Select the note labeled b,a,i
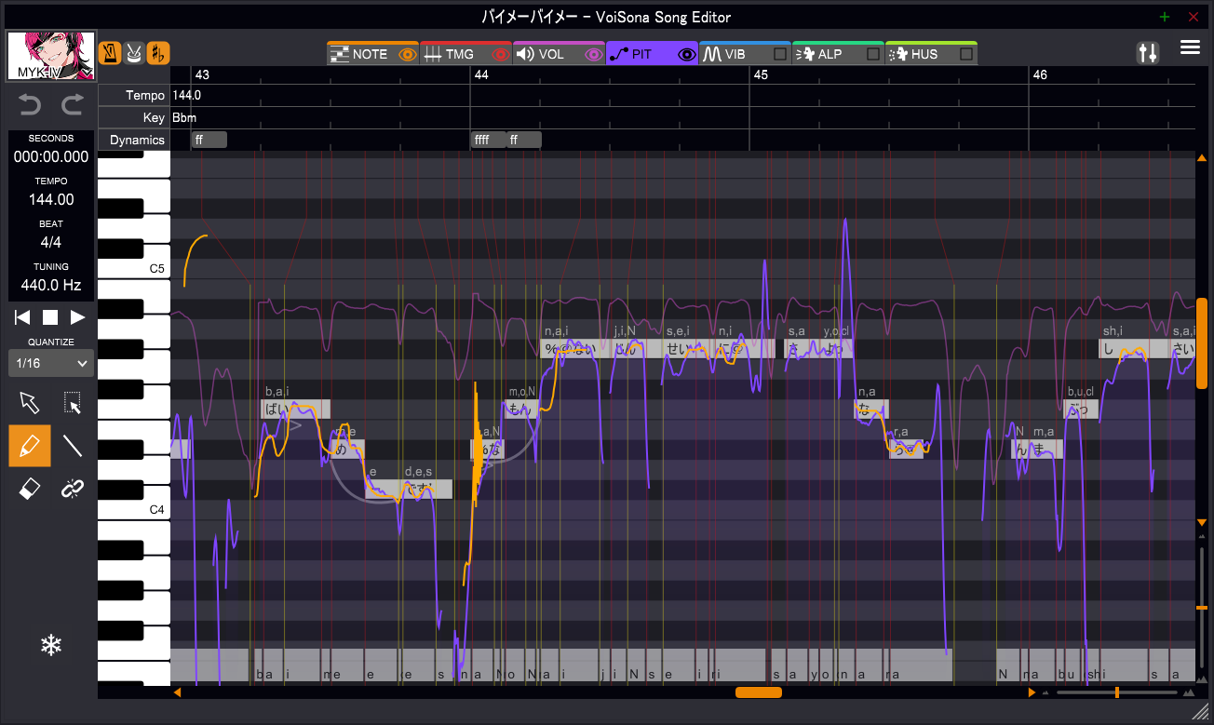 [295, 409]
